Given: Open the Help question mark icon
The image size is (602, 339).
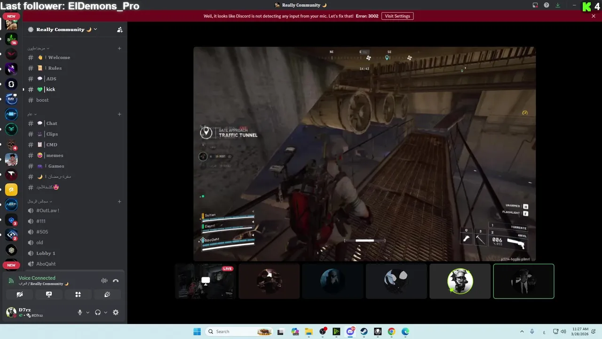Looking at the screenshot, I should pos(547,5).
